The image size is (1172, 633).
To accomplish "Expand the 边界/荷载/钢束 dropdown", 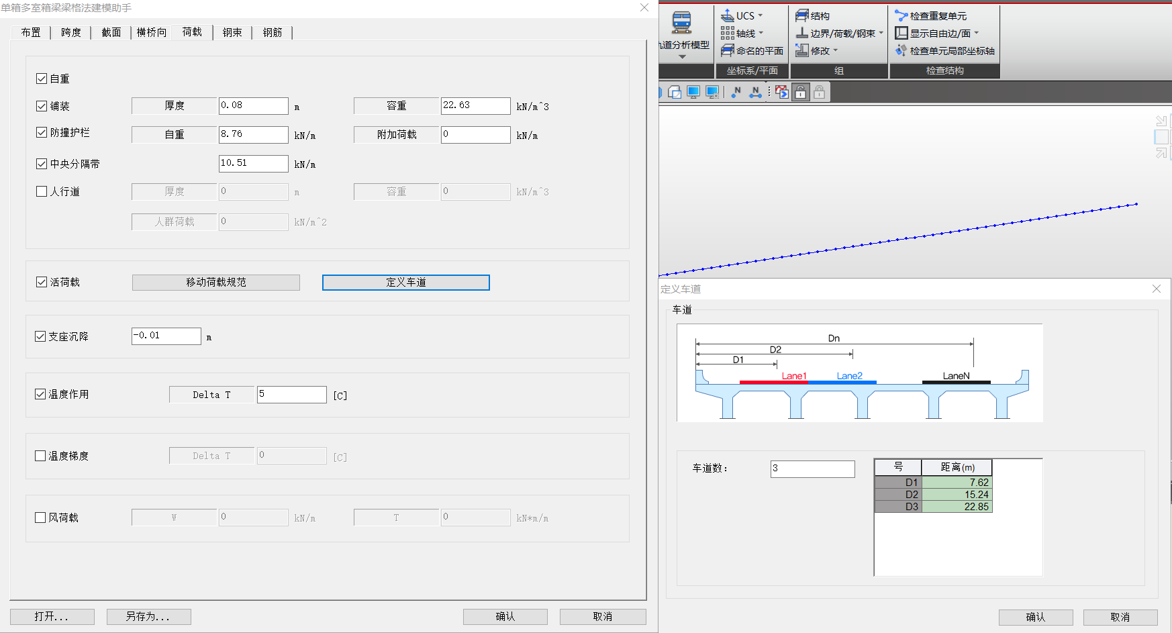I will (881, 33).
